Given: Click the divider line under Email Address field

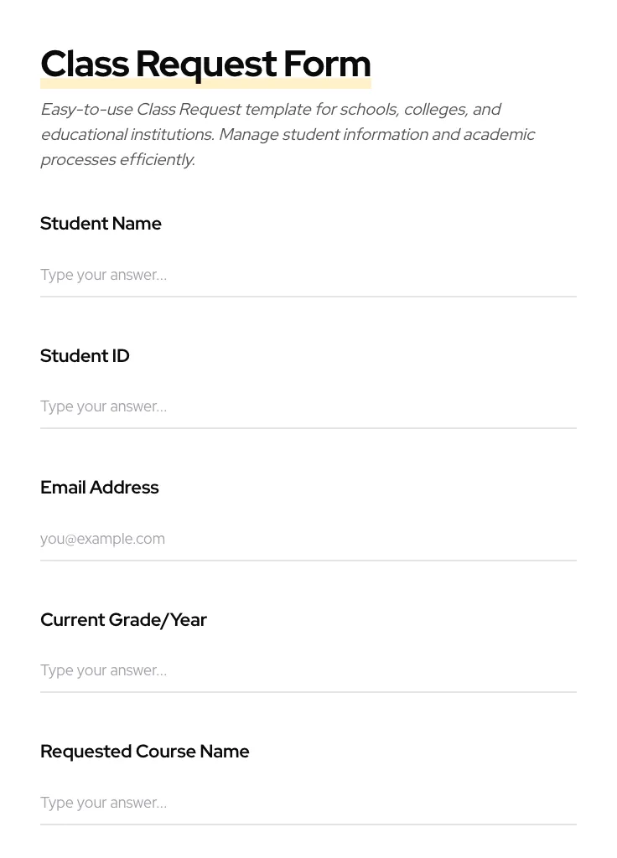Looking at the screenshot, I should (x=308, y=561).
